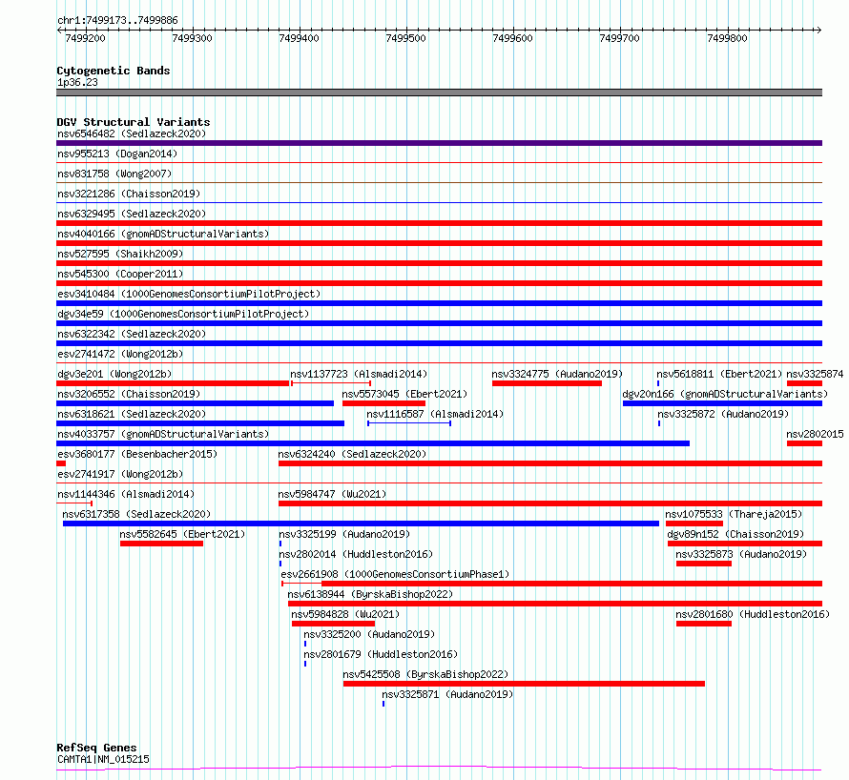This screenshot has height=780, width=849.
Task: Select esv3410484 (1000GenomesConsortiumPilotProject) label
Action: click(189, 294)
